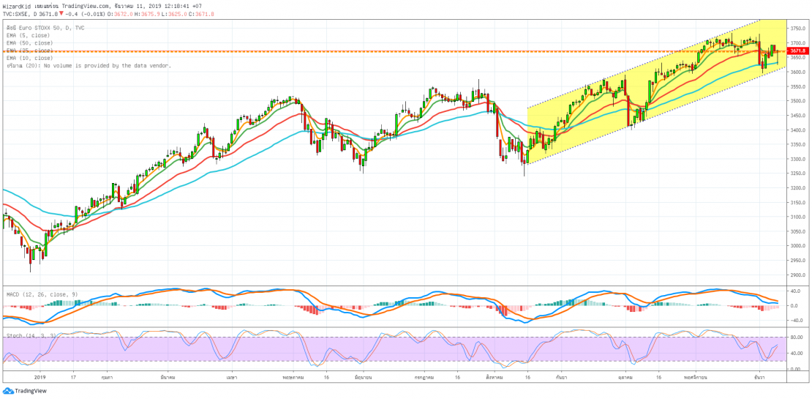
Task: Click the 80.0 Stochastic scale label
Action: click(x=794, y=338)
